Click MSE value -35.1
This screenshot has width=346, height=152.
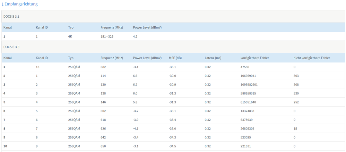click(x=172, y=67)
